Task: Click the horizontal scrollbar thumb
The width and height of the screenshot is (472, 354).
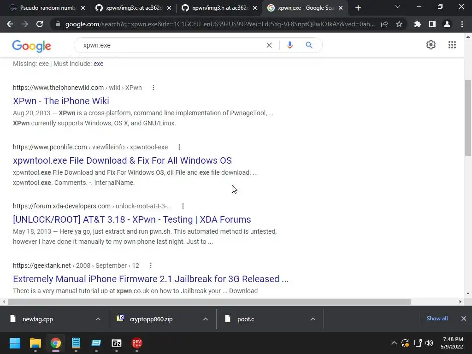Action: [209, 301]
